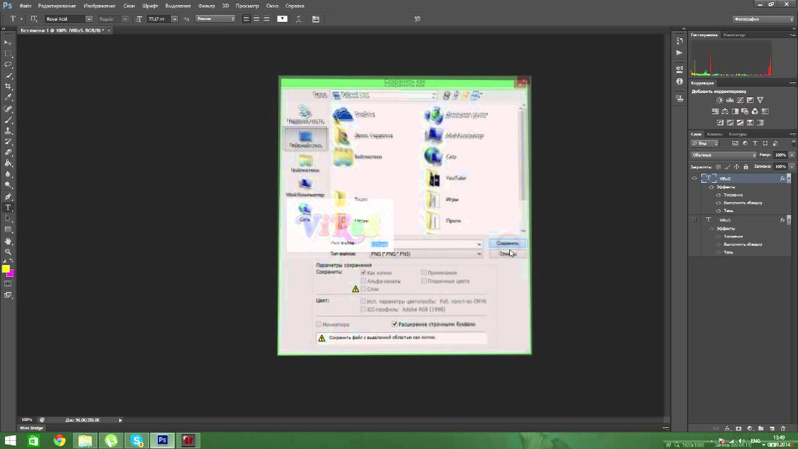Select the Crop tool
This screenshot has height=449, width=798.
point(8,87)
